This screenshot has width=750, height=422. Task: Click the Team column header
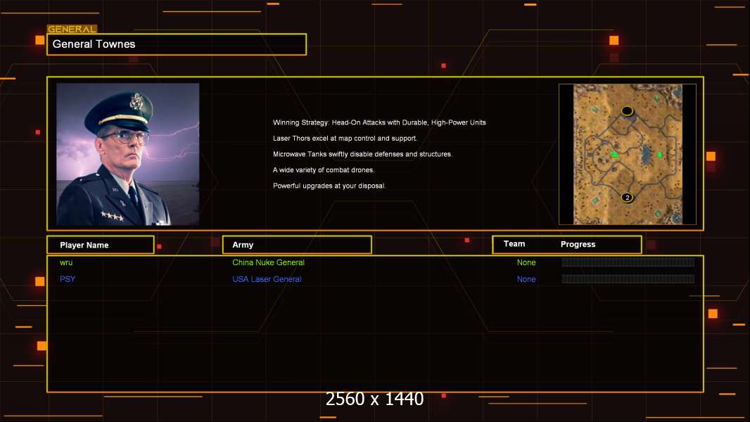point(514,244)
